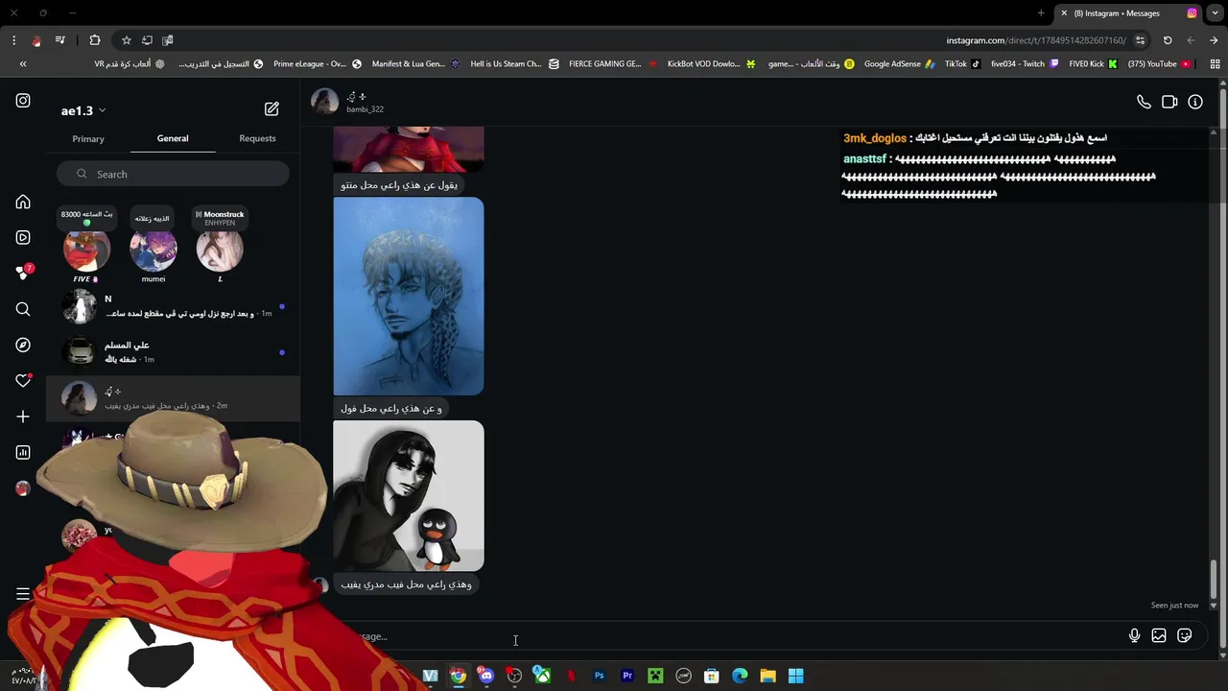The image size is (1228, 691).
Task: Open the FIVE note avatar
Action: [x=86, y=250]
